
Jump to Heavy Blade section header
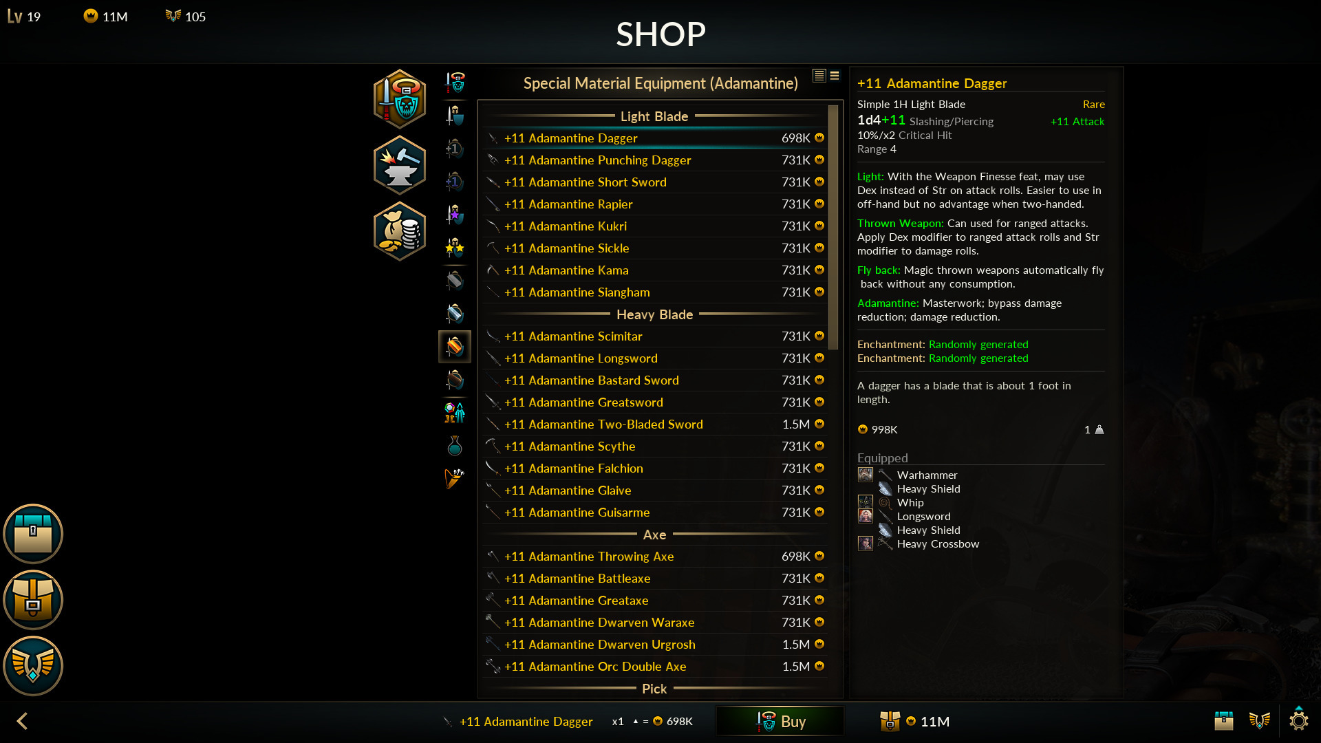pos(654,314)
